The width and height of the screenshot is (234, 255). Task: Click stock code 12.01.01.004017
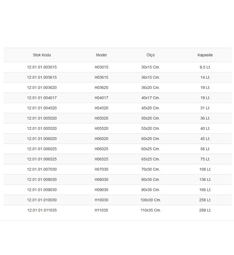(42, 98)
